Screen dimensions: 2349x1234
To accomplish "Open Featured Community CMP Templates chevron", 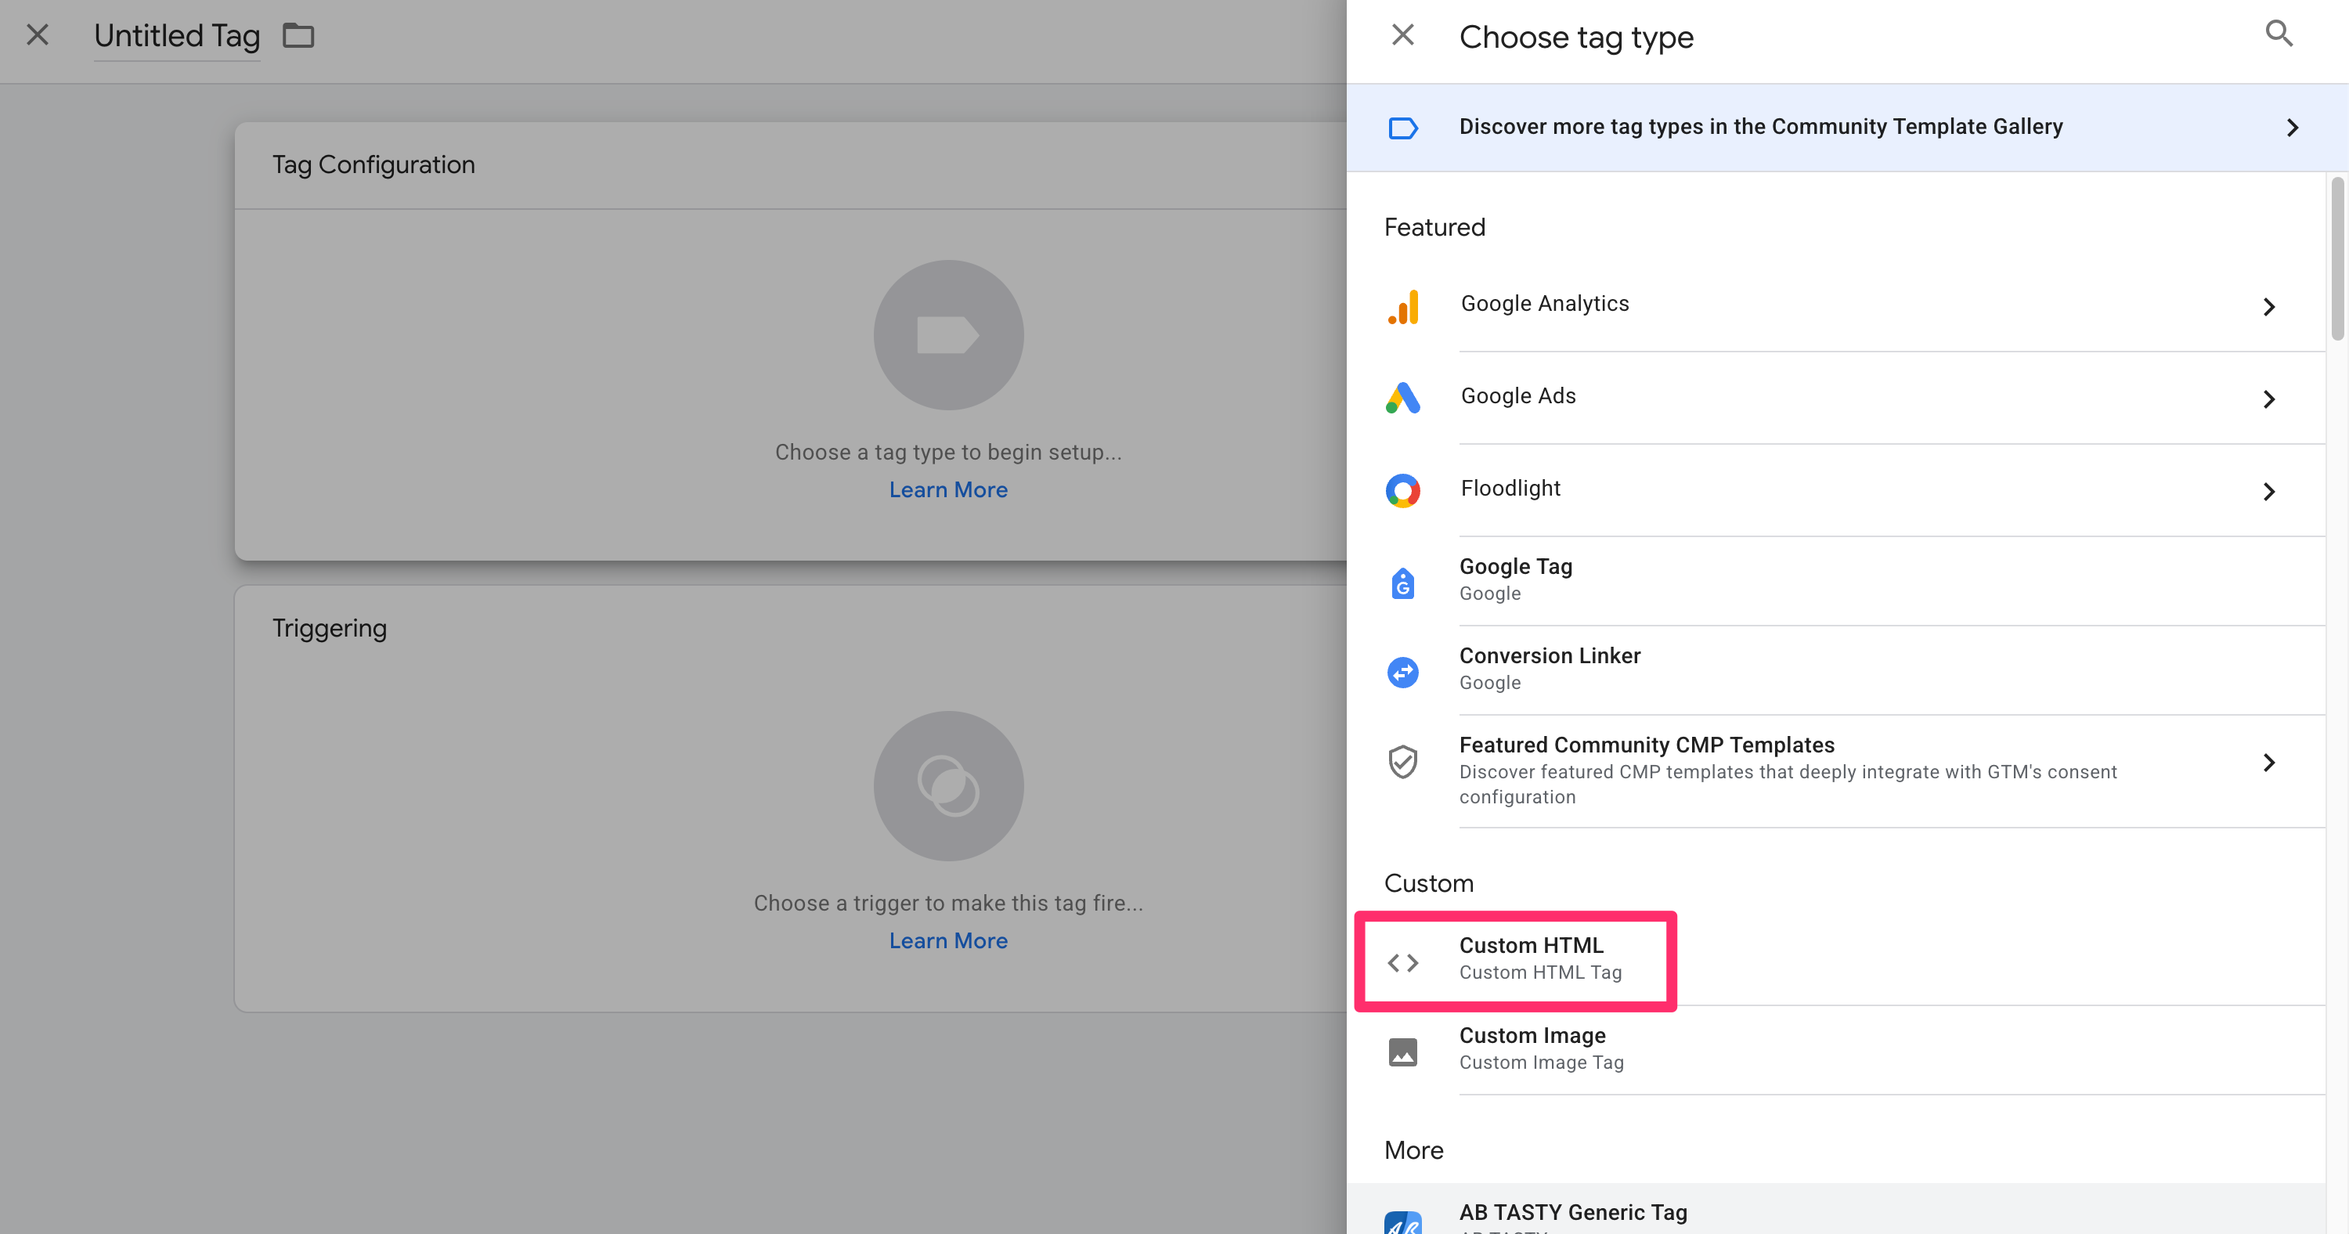I will (2269, 763).
